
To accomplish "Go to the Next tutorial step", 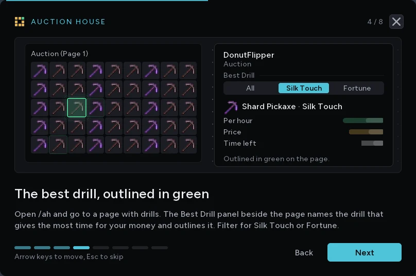I will pos(365,252).
